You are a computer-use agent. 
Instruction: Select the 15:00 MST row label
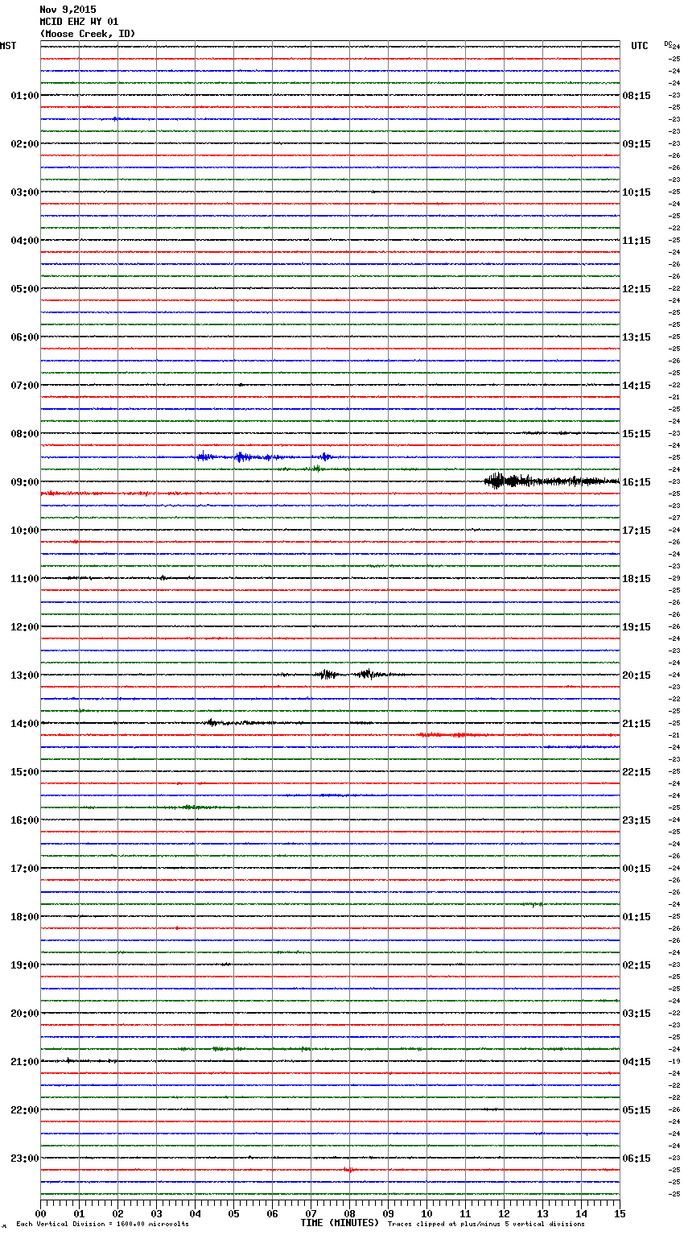click(25, 772)
